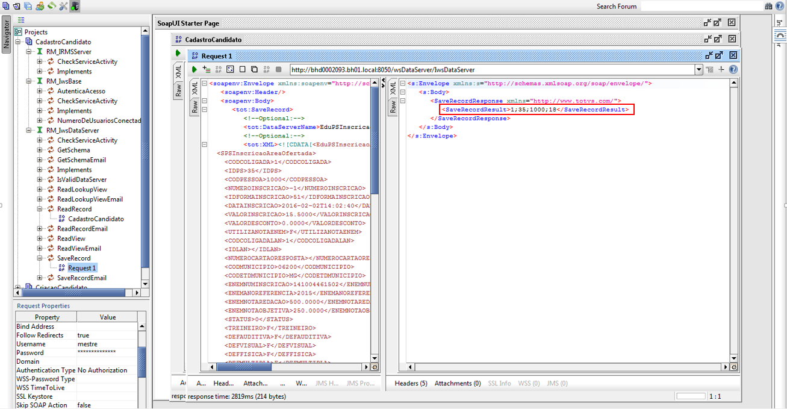Viewport: 787px width, 409px height.
Task: Collapse the RM_IwsBase interface node
Action: (29, 81)
